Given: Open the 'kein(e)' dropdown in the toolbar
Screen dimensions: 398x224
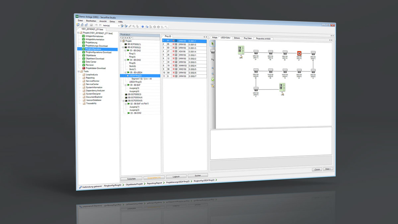Looking at the screenshot, I should pos(118,26).
